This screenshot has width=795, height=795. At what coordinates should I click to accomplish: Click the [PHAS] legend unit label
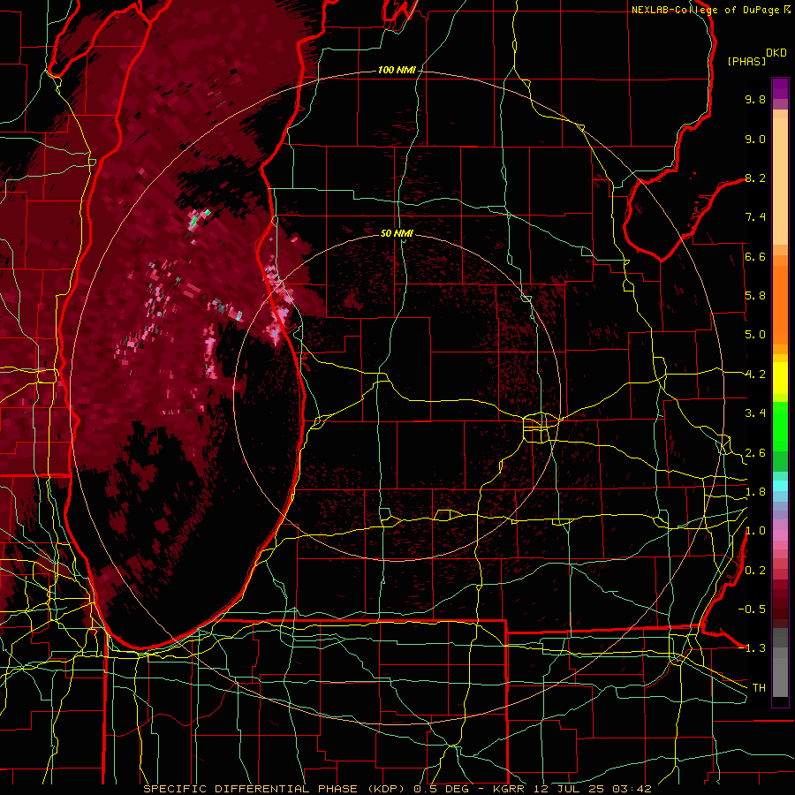[x=746, y=61]
